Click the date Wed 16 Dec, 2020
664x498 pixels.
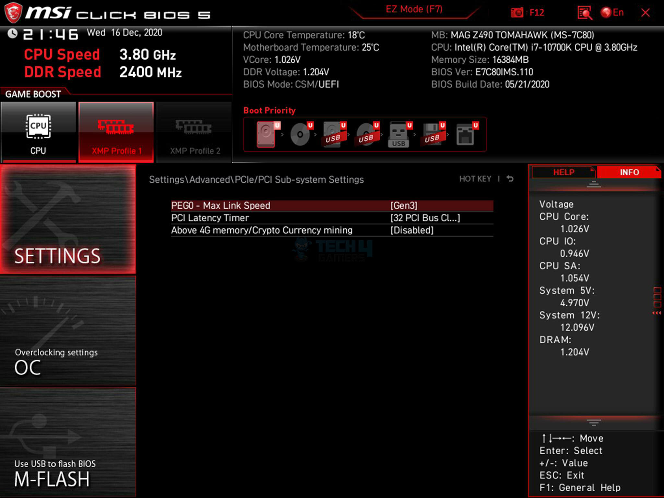tap(124, 33)
